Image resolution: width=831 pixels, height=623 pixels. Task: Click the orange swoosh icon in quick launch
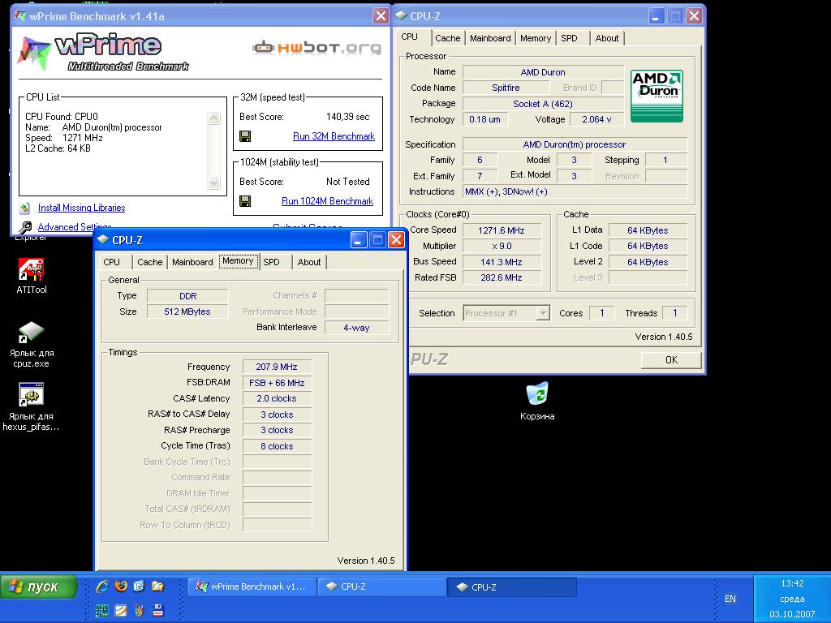point(121,610)
